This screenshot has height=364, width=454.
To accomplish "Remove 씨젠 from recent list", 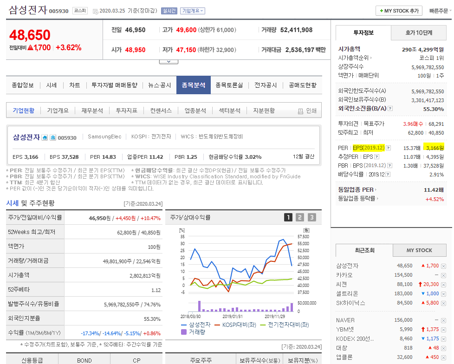I will (443, 285).
